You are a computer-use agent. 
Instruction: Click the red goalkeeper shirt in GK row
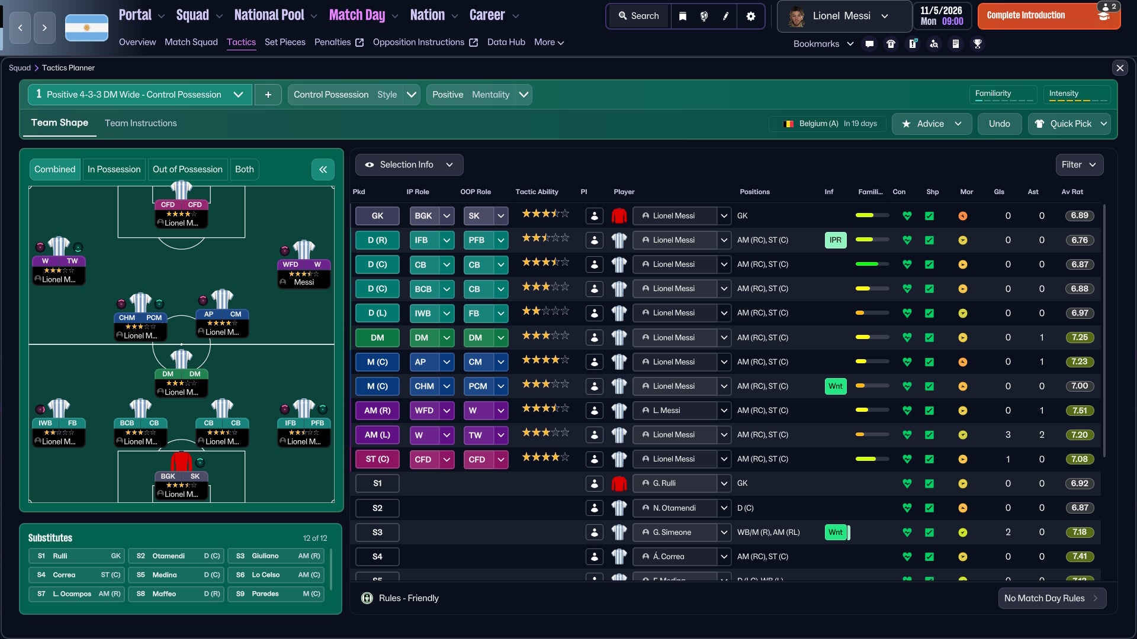tap(619, 216)
